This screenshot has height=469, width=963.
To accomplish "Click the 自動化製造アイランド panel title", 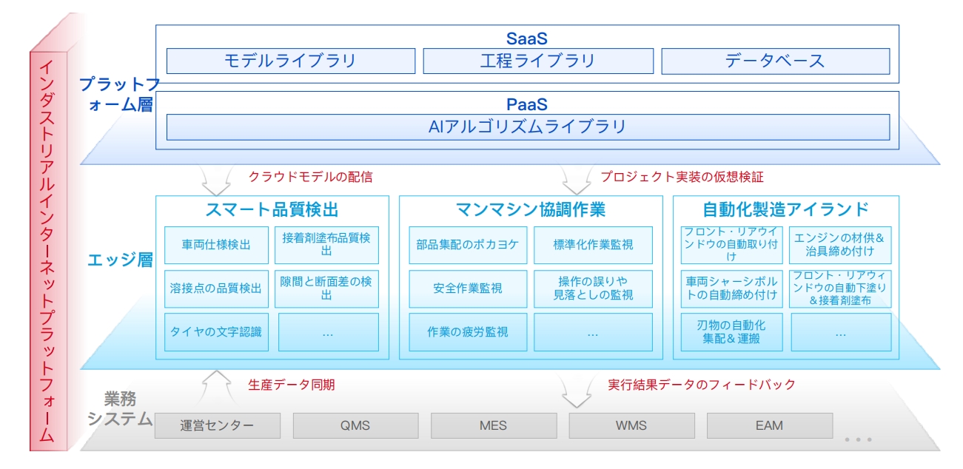I will (785, 210).
